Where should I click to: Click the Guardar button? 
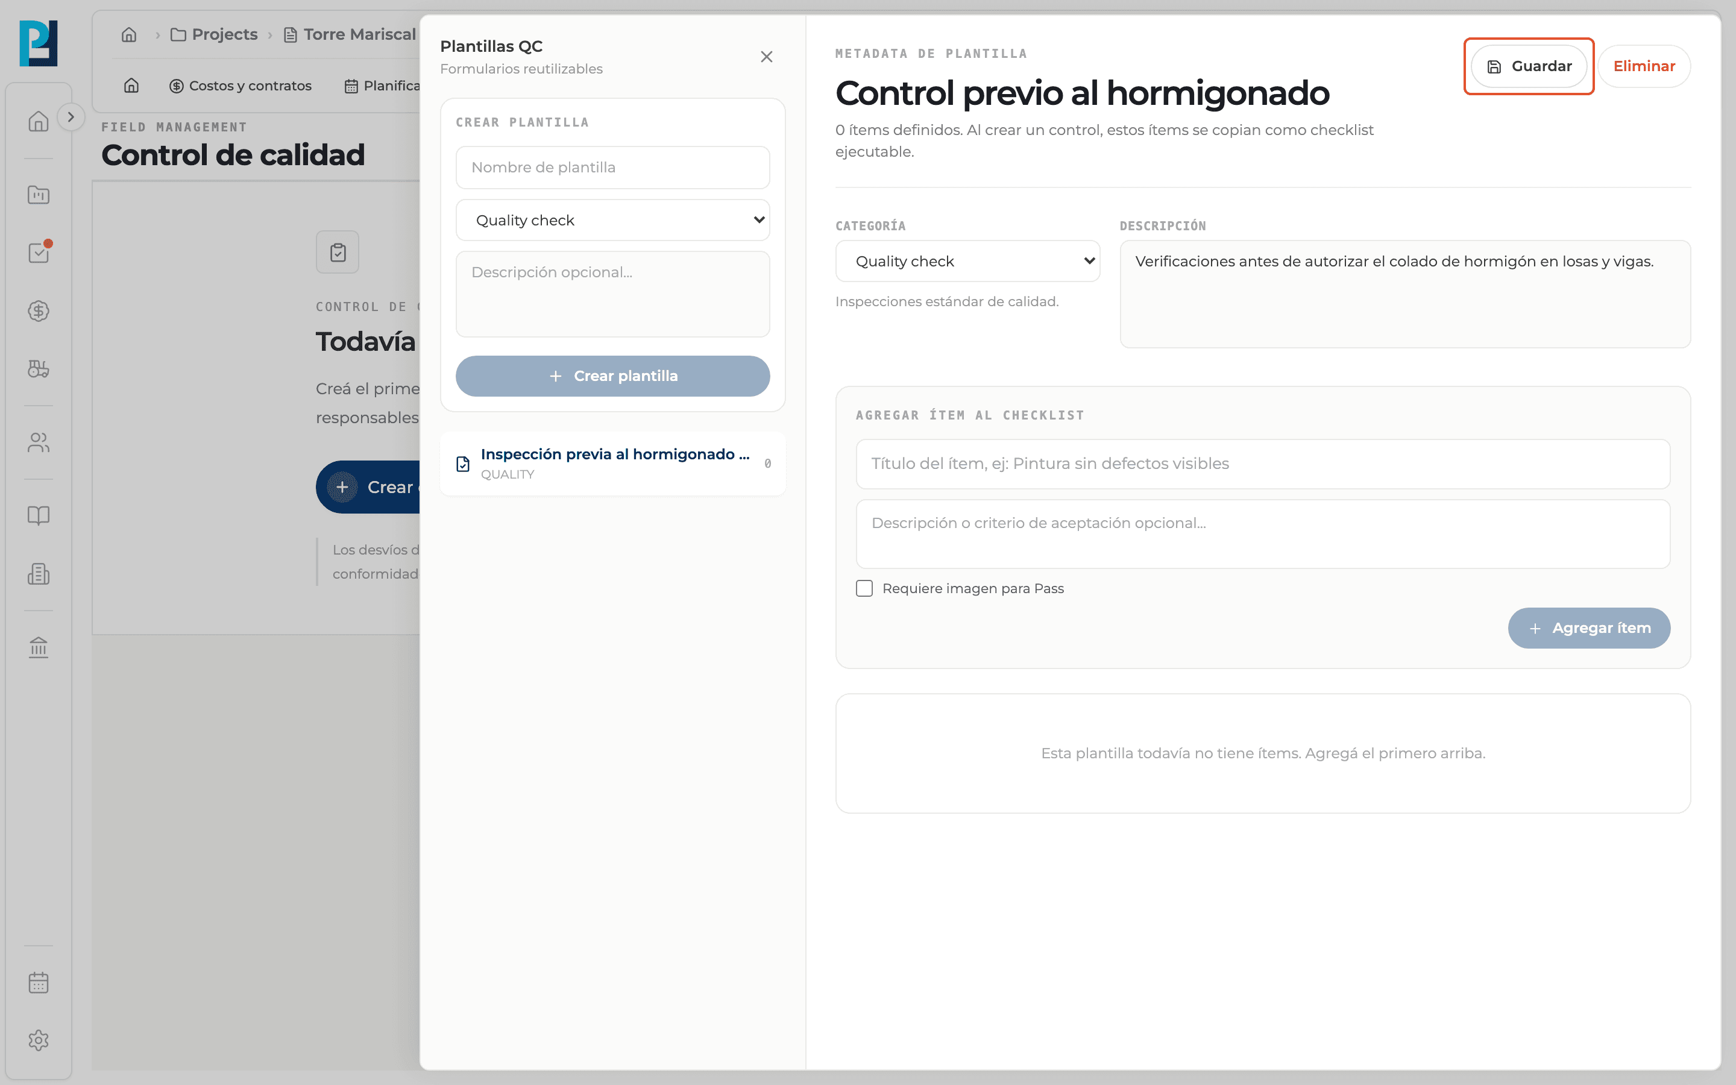point(1529,66)
